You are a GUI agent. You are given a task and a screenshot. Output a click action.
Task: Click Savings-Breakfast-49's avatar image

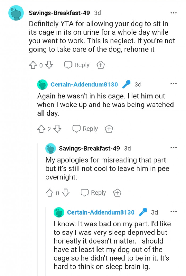(x=16, y=13)
